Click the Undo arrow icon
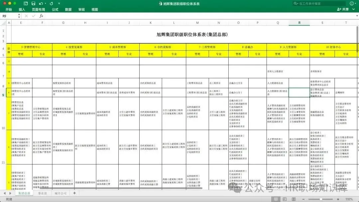 [41, 3]
